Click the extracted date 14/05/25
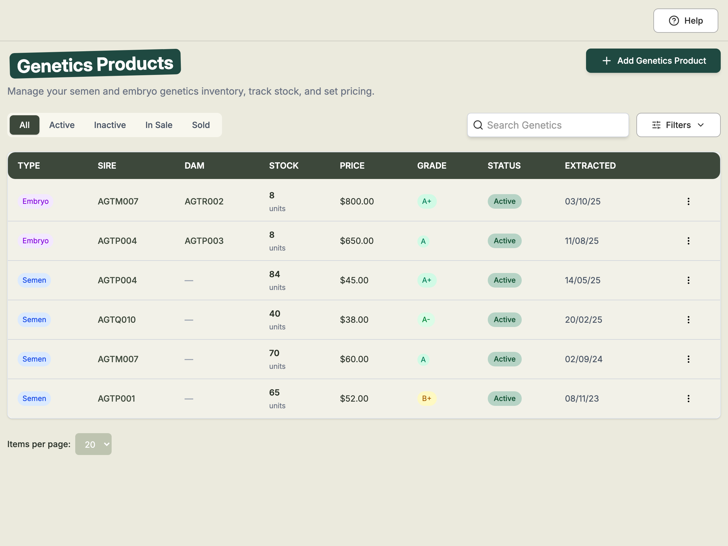 [582, 280]
